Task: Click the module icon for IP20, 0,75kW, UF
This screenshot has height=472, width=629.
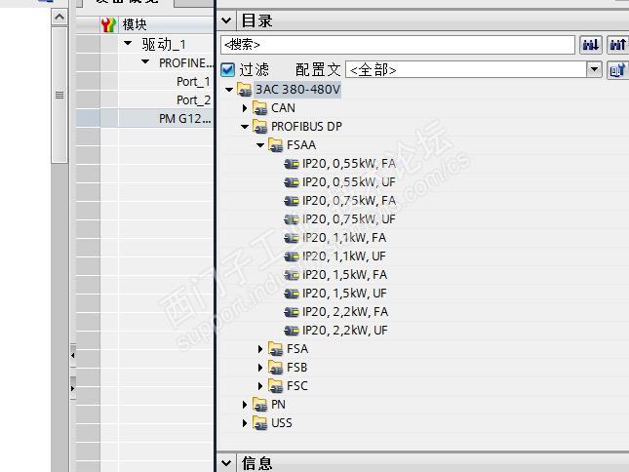Action: pyautogui.click(x=292, y=219)
